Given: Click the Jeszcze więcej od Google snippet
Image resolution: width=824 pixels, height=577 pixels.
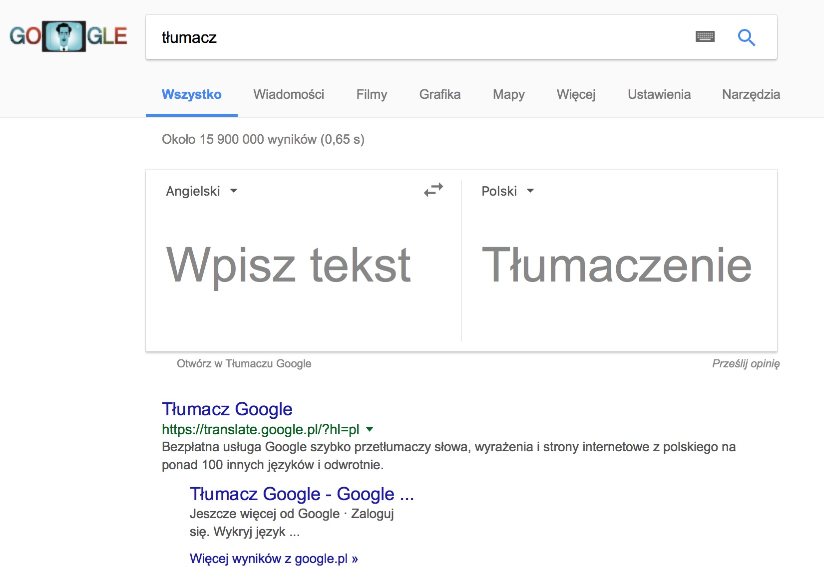Looking at the screenshot, I should coord(292,523).
